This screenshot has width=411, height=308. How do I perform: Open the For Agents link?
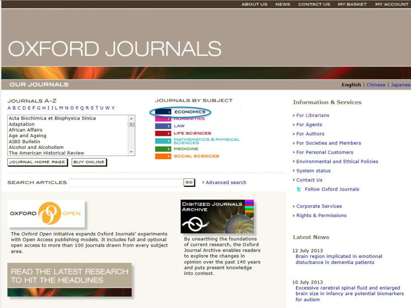point(309,125)
